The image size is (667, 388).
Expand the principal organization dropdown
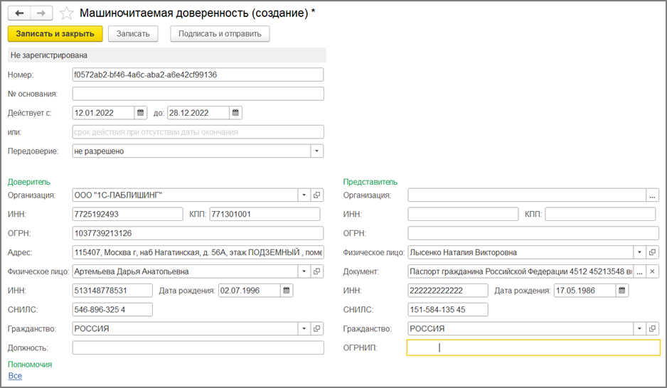tap(304, 195)
